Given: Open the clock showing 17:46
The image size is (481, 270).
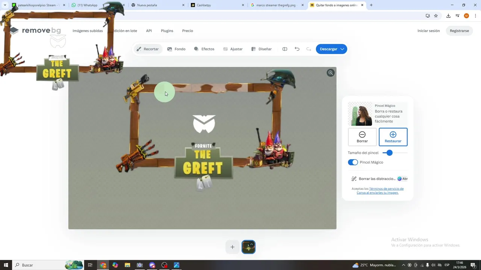Looking at the screenshot, I should (460, 265).
